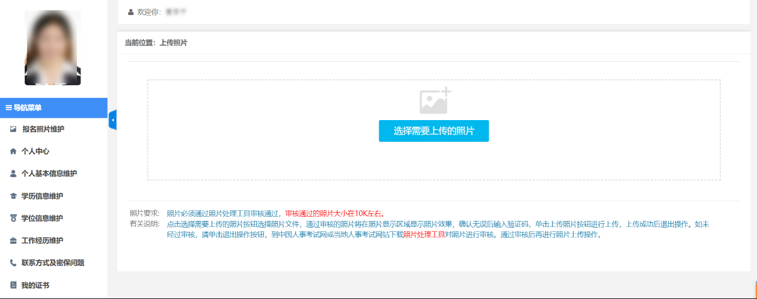Collapse sidebar with the blue arrow handle
Viewport: 757px width, 299px height.
pos(112,120)
